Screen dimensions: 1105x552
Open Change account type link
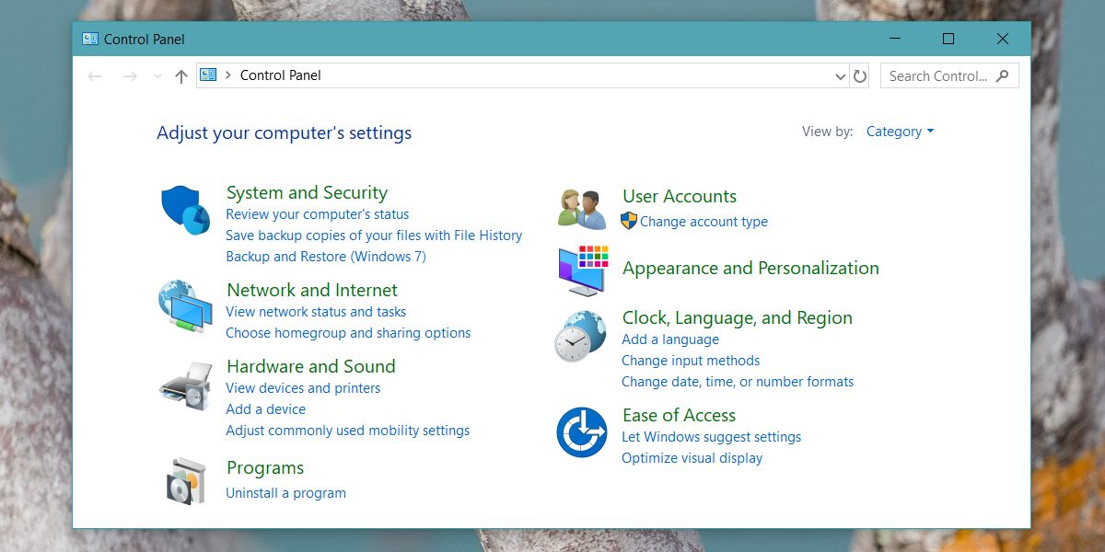click(x=704, y=222)
